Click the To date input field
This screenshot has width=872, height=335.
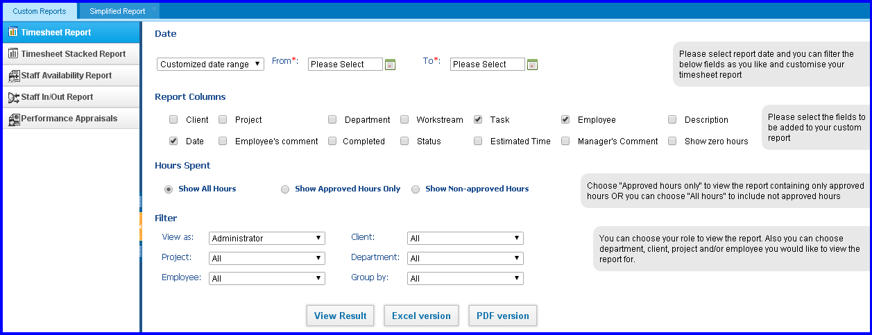(488, 64)
